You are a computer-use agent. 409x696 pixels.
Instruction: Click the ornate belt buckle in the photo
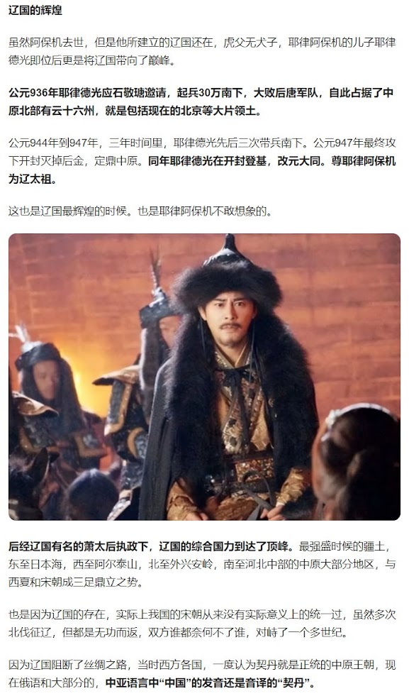pos(254,469)
